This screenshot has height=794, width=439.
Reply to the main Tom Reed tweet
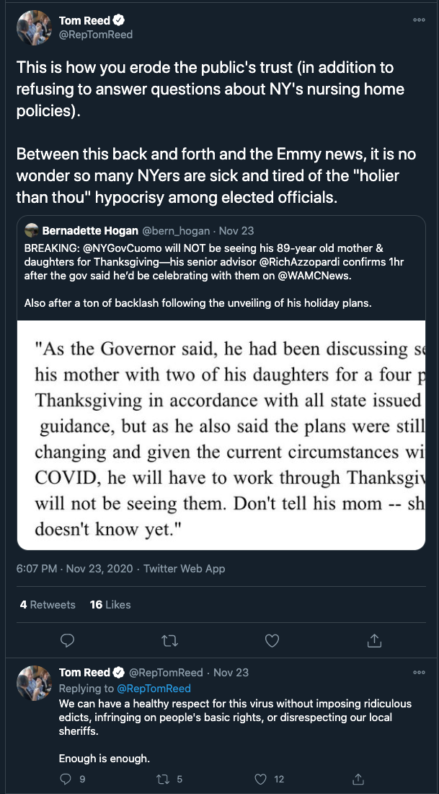pos(67,640)
